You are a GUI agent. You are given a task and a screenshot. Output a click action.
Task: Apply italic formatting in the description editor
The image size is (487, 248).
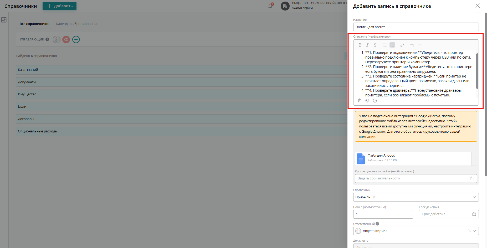(x=367, y=45)
